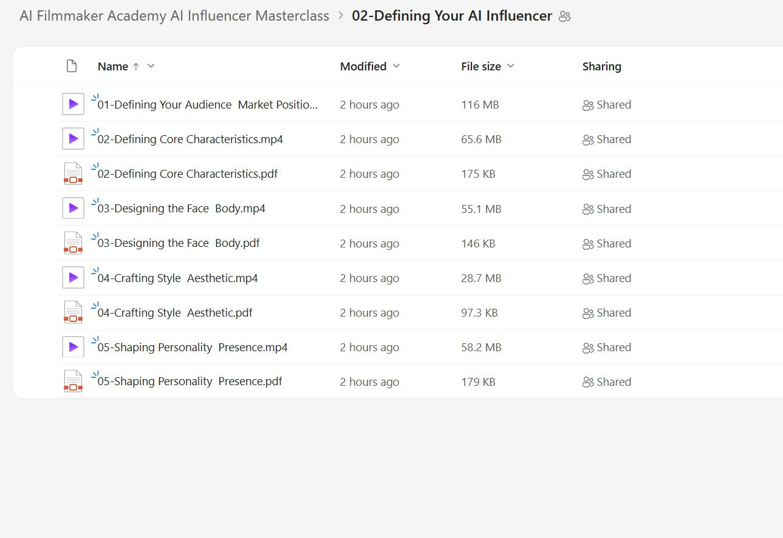Click the video icon for 01-Defining Your Audience
Image resolution: width=783 pixels, height=538 pixels.
pyautogui.click(x=73, y=104)
